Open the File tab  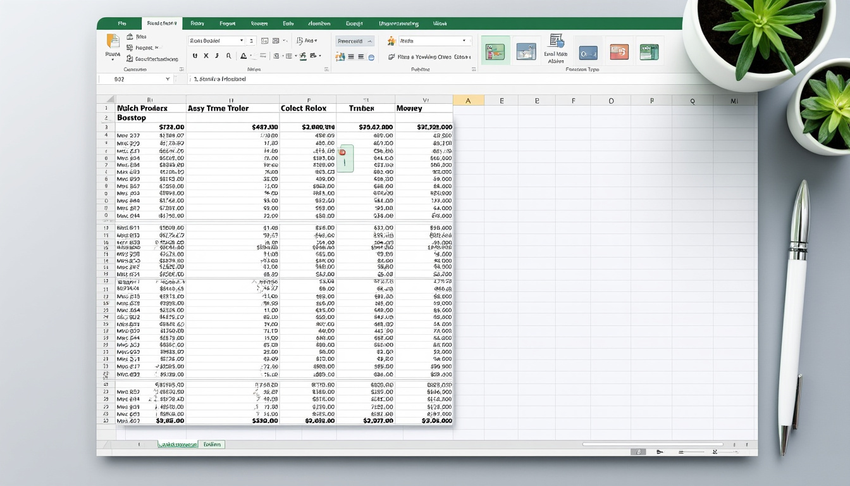tap(122, 23)
